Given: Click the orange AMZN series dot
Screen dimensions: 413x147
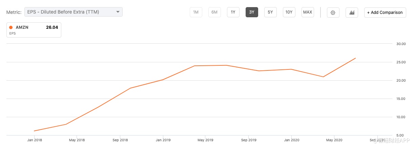Looking at the screenshot, I should pos(11,27).
